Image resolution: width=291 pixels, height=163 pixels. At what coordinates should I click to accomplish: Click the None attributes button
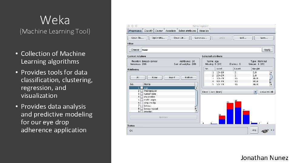(155, 78)
